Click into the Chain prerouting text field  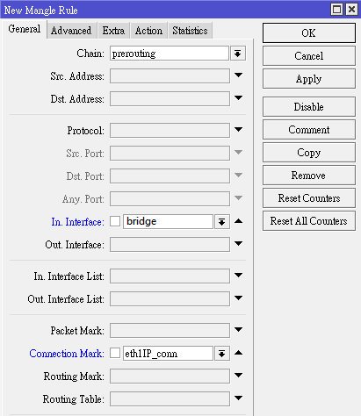click(170, 54)
